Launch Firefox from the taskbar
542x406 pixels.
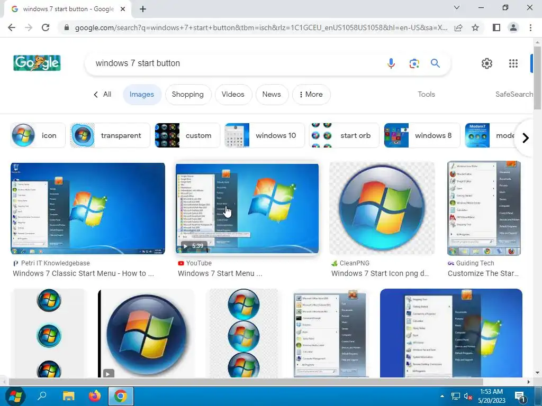pos(94,396)
